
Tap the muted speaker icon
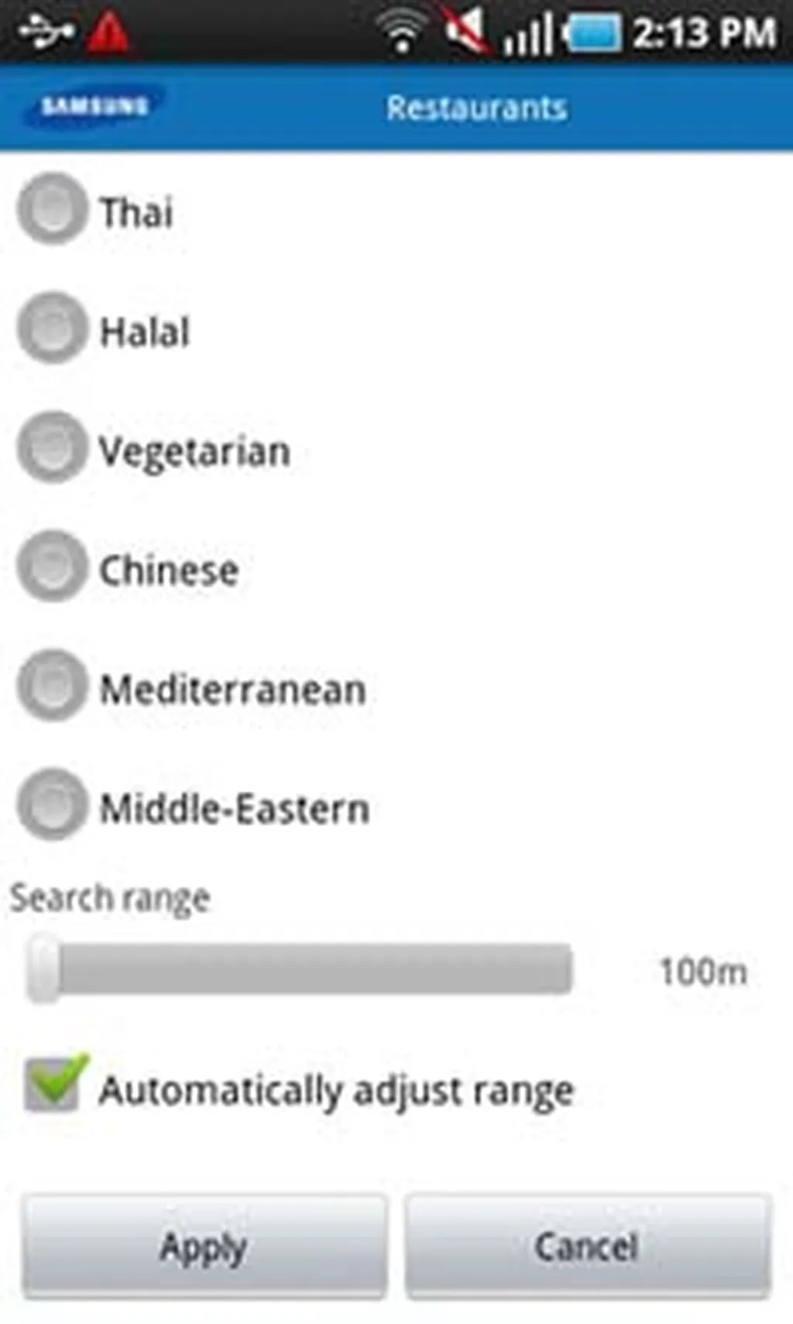point(466,31)
